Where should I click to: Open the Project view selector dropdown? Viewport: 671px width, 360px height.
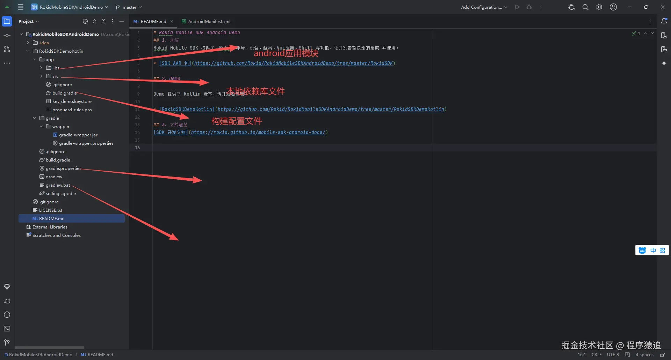coord(29,21)
